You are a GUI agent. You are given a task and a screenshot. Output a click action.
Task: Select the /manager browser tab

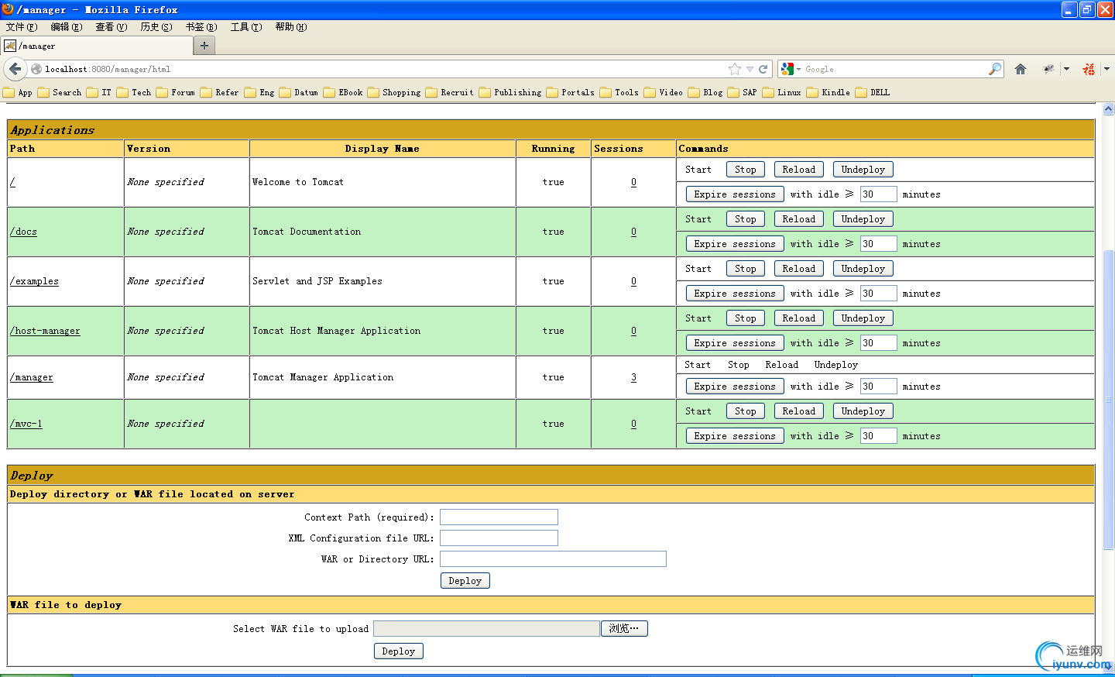[96, 46]
